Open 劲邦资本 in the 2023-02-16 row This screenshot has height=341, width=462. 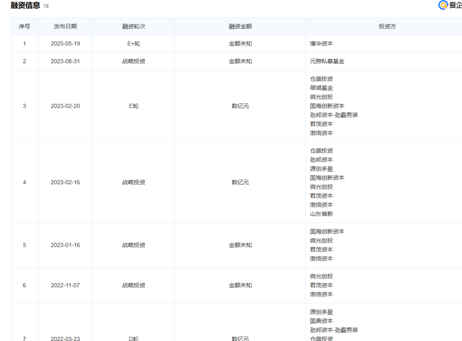tap(321, 160)
